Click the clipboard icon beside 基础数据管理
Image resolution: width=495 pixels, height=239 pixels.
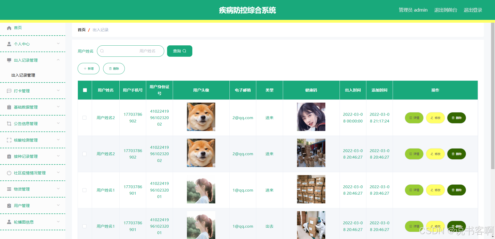point(9,107)
